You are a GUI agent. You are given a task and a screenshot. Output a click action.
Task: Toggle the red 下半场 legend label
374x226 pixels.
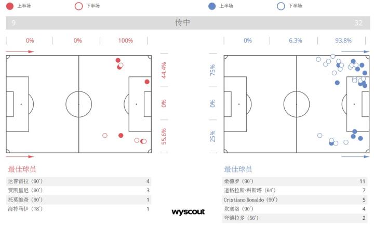[93, 6]
